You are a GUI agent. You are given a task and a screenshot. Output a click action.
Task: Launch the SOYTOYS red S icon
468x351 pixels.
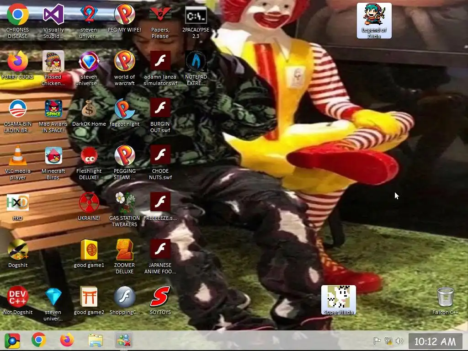(x=160, y=301)
